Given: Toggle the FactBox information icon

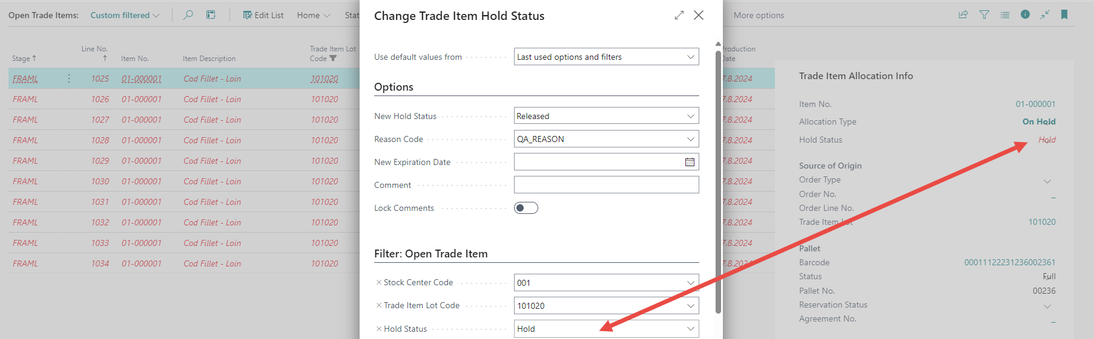Looking at the screenshot, I should click(x=1025, y=15).
